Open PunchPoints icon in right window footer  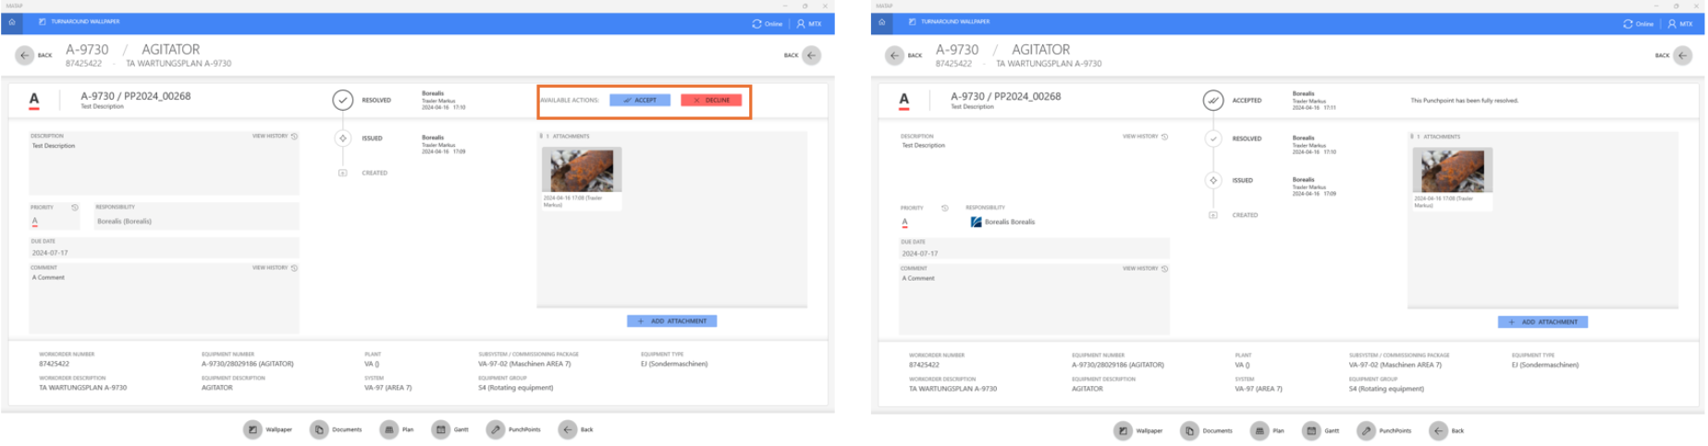click(1366, 430)
